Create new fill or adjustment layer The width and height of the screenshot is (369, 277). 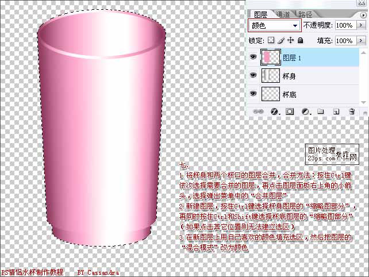306,111
